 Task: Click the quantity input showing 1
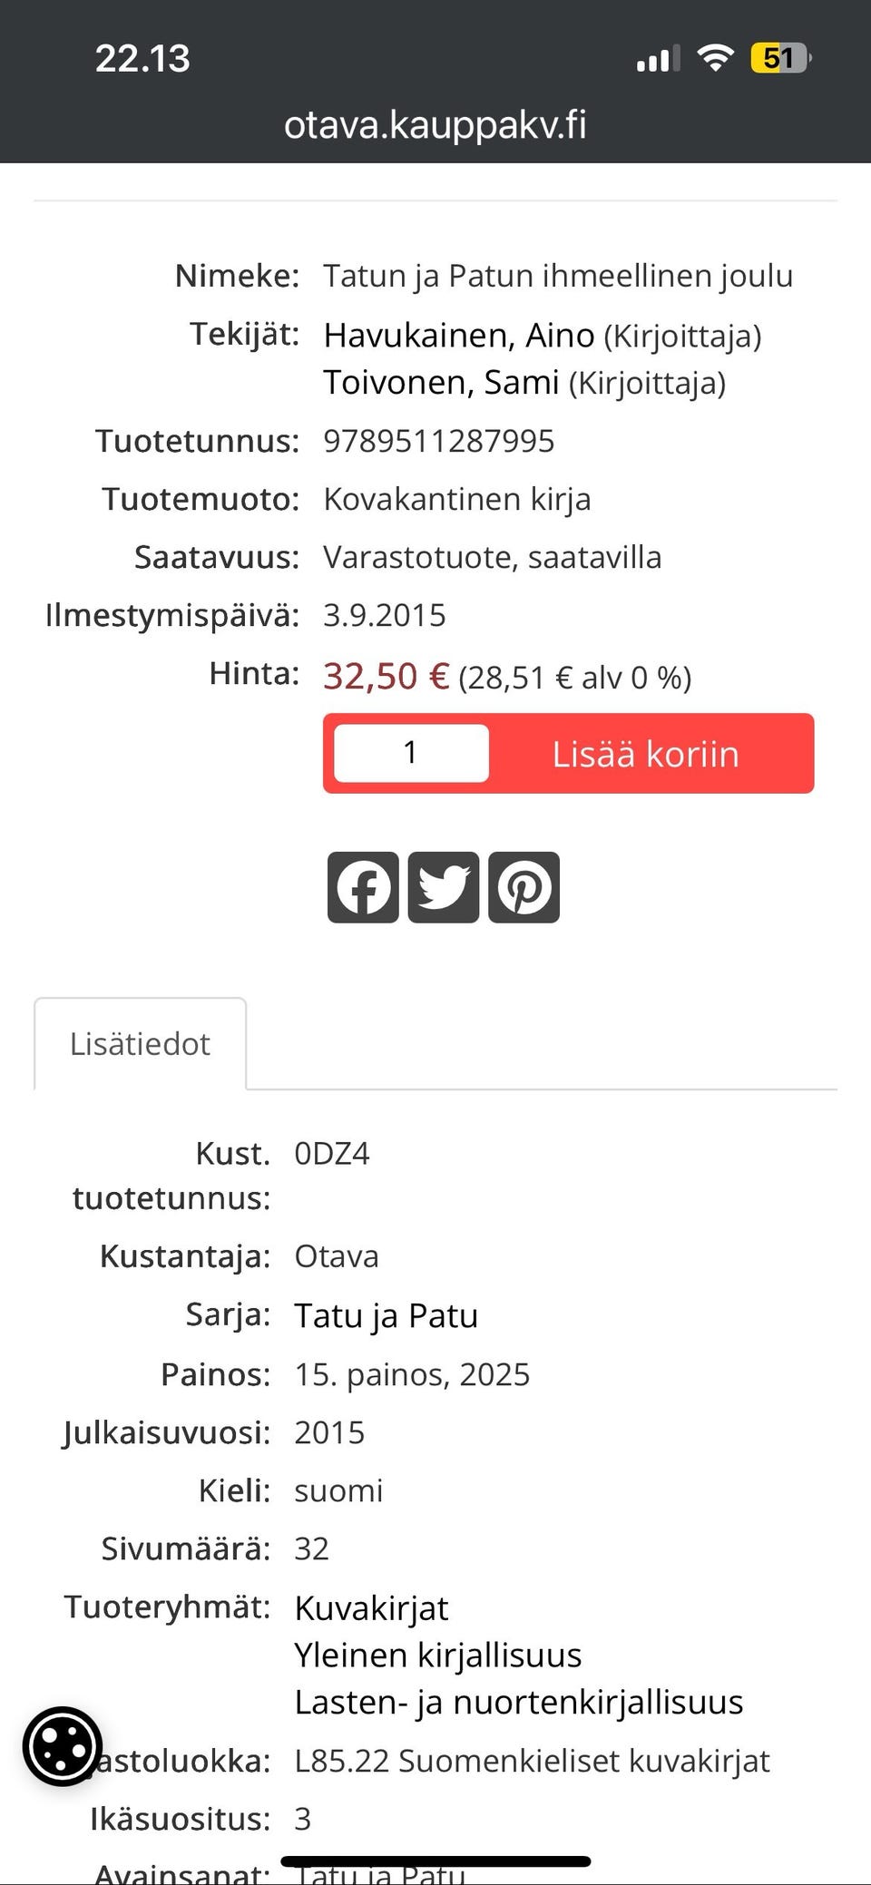pyautogui.click(x=410, y=752)
